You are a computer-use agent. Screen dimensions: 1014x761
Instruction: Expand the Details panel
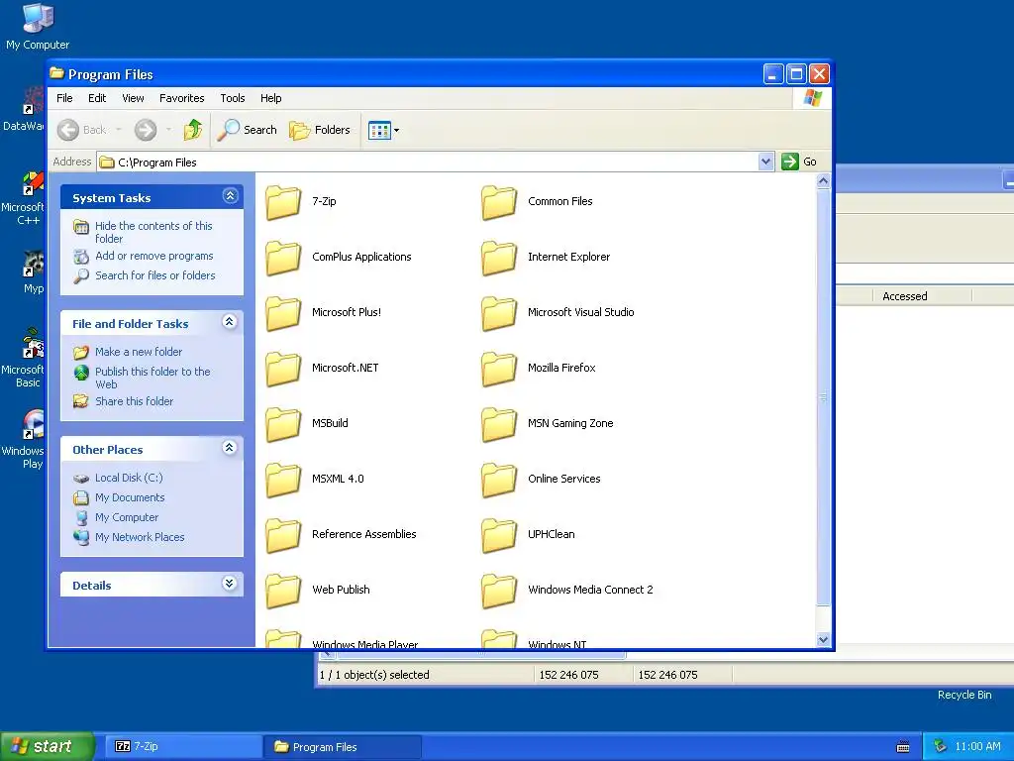coord(230,584)
